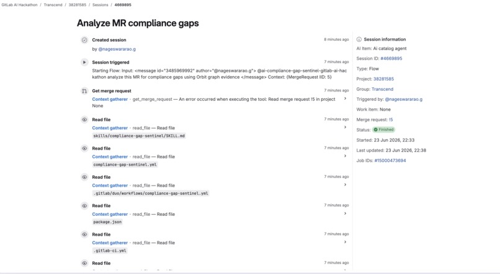Open Triggered by @nageswararao.g link
This screenshot has height=274, width=500.
pyautogui.click(x=403, y=99)
